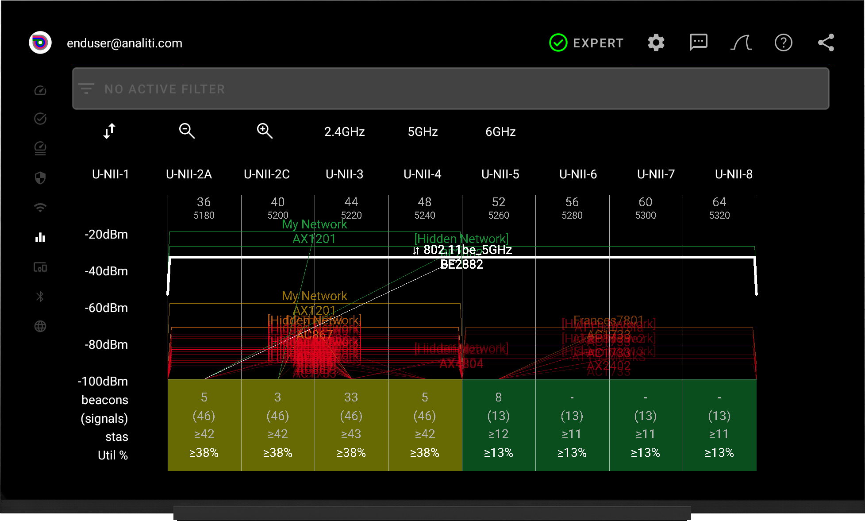Select channel 36 header 5180
The image size is (865, 521).
pyautogui.click(x=204, y=208)
